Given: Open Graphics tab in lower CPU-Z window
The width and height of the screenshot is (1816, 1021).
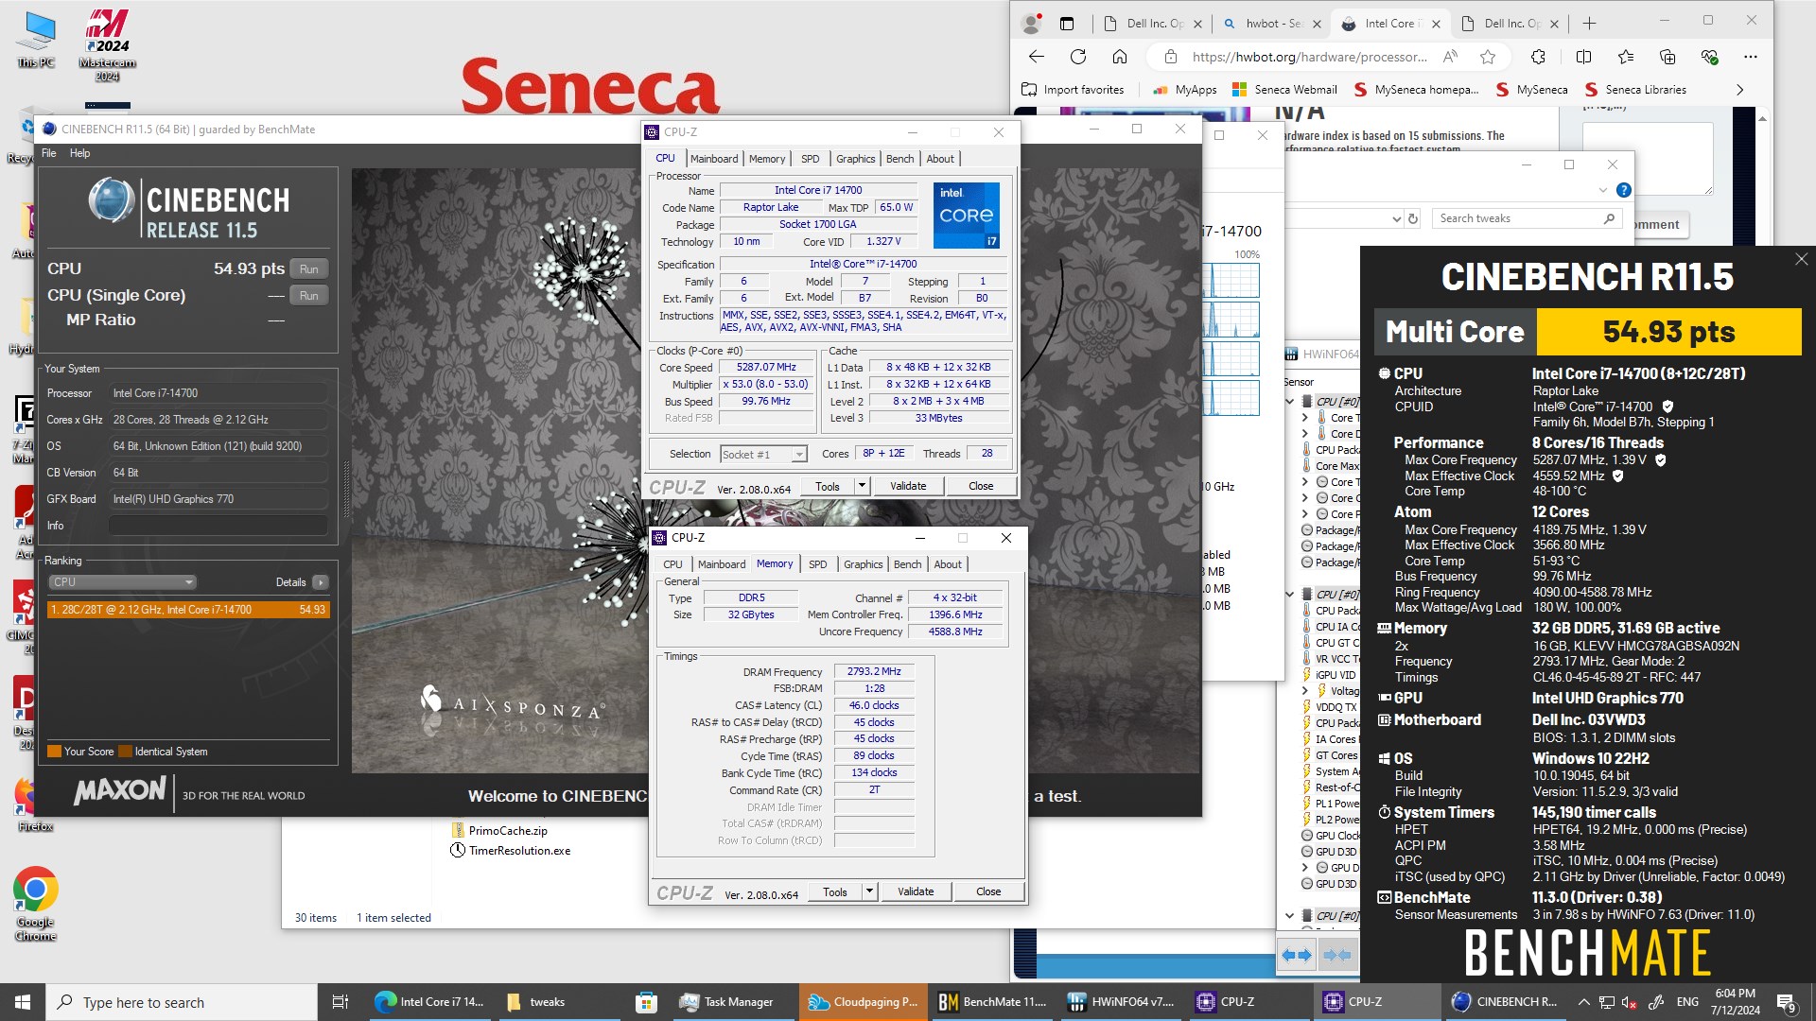Looking at the screenshot, I should pos(863,564).
